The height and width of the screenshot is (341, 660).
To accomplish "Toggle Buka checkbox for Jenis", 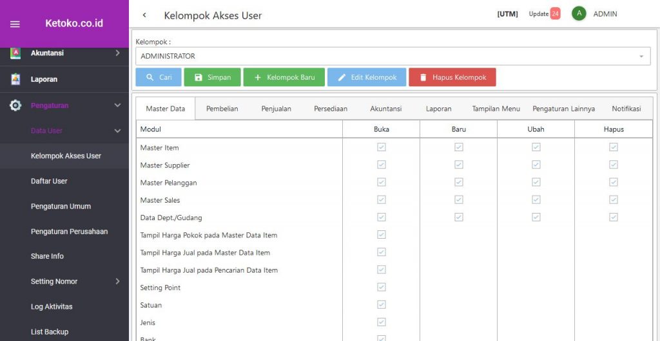I will click(x=382, y=322).
